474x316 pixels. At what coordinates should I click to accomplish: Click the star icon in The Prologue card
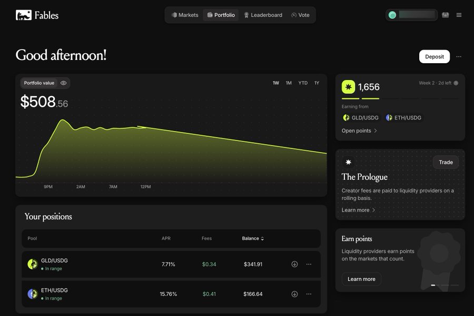pos(348,162)
